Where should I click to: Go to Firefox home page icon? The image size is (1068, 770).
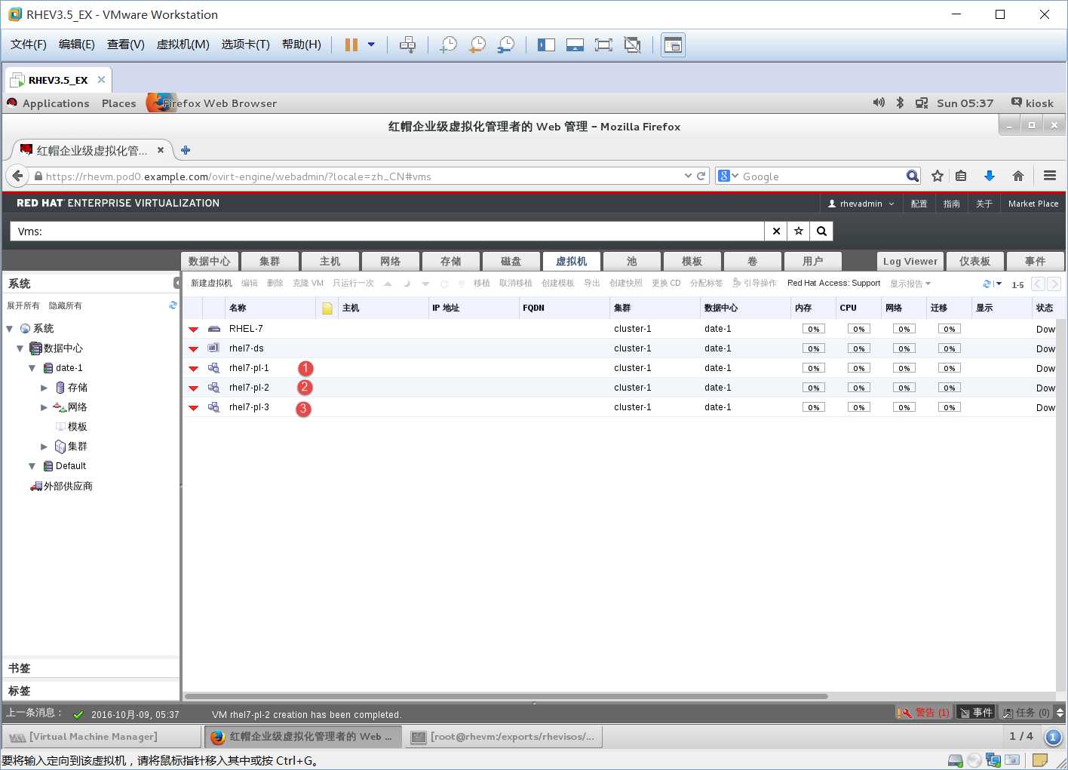tap(1018, 176)
